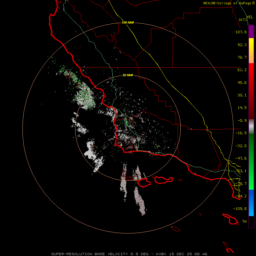The height and width of the screenshot is (256, 256).
Task: Select the 92.3 scale value
Action: [x=242, y=45]
